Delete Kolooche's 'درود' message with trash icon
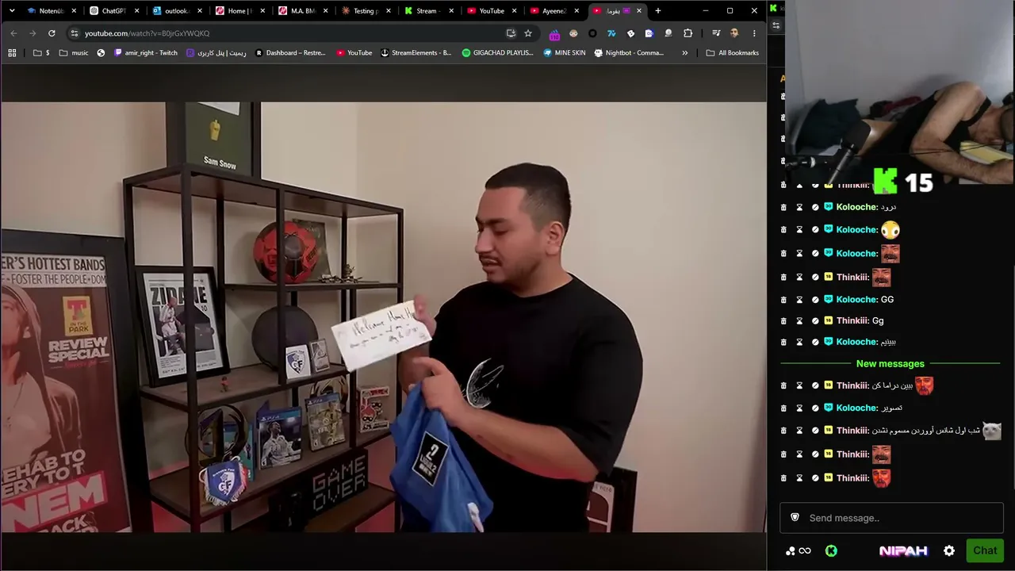This screenshot has width=1015, height=571. click(x=783, y=207)
